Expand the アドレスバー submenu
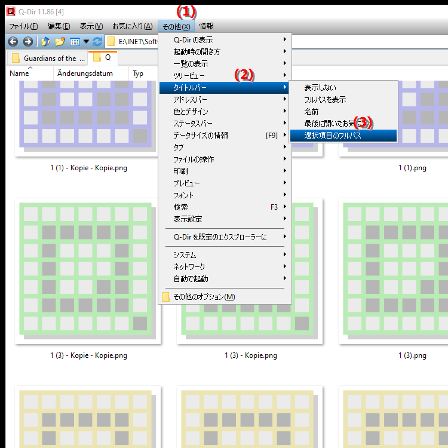This screenshot has width=448, height=448. pos(225,100)
